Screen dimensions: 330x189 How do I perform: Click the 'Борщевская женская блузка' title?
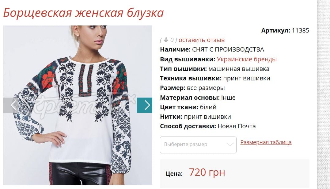pyautogui.click(x=83, y=13)
